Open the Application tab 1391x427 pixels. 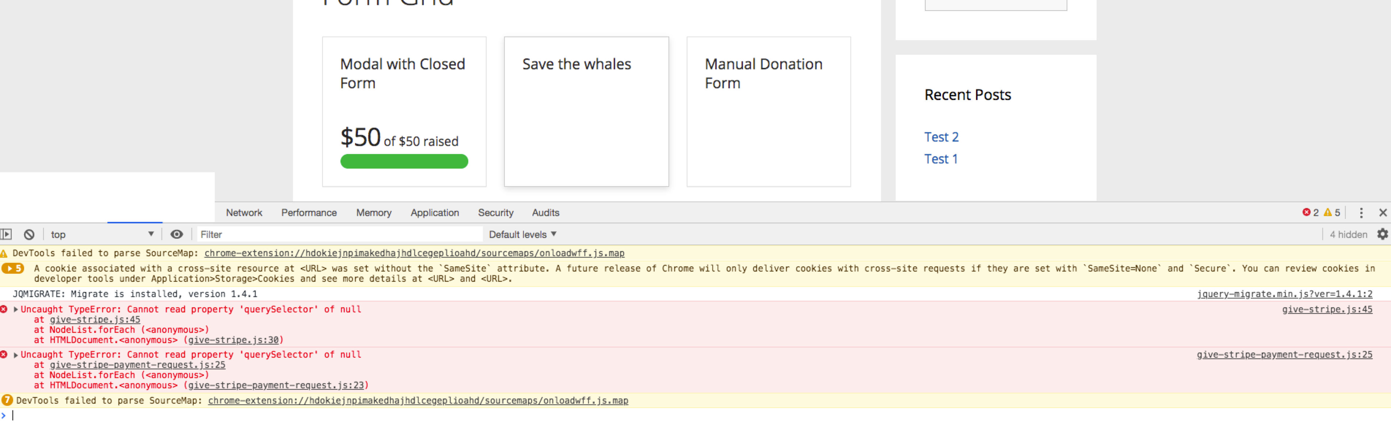point(435,213)
